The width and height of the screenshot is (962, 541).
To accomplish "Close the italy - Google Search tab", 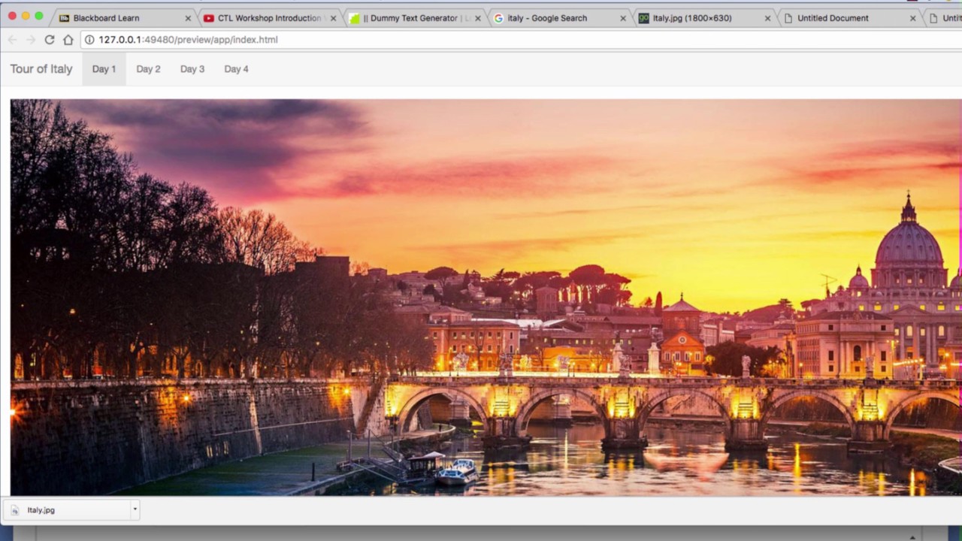I will pyautogui.click(x=623, y=18).
